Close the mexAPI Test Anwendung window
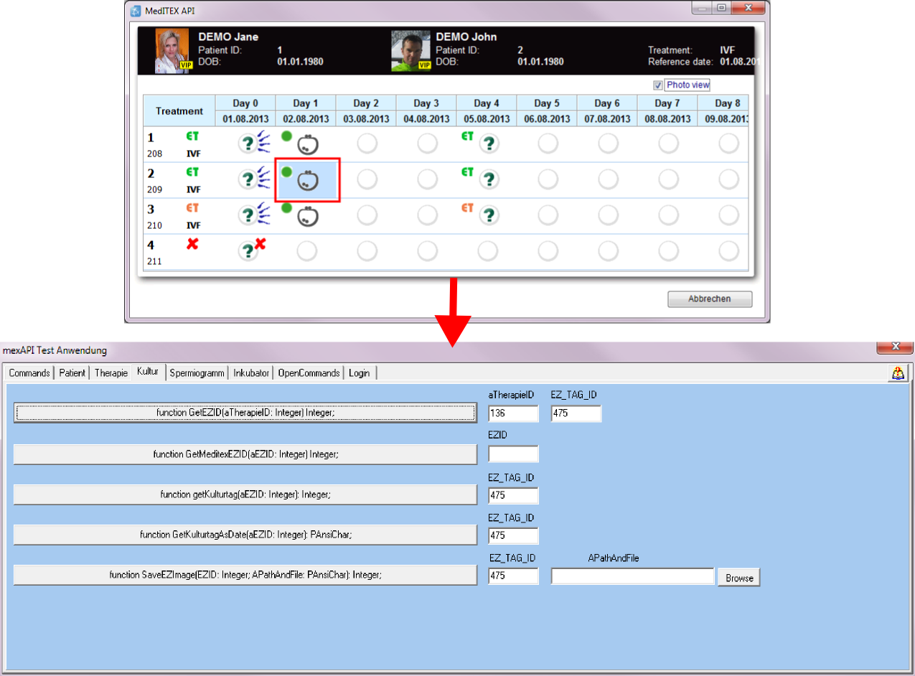Image resolution: width=915 pixels, height=676 pixels. 895,347
